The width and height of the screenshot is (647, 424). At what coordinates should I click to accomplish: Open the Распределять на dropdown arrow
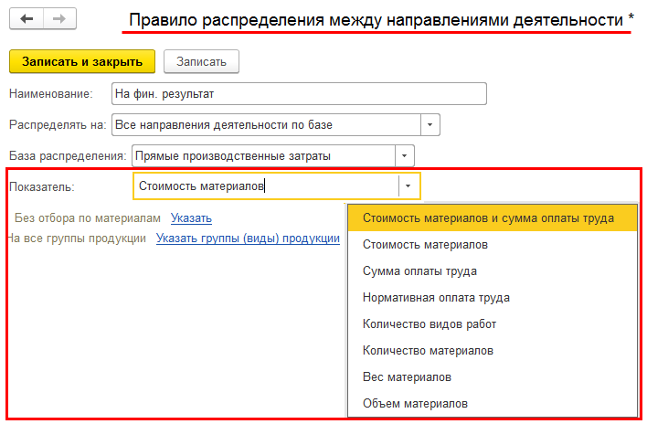430,124
